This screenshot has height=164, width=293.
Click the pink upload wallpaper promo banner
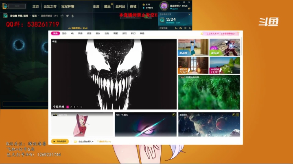220,34
